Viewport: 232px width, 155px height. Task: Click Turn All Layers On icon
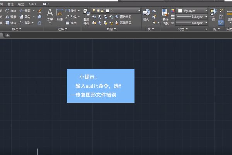click(94, 23)
